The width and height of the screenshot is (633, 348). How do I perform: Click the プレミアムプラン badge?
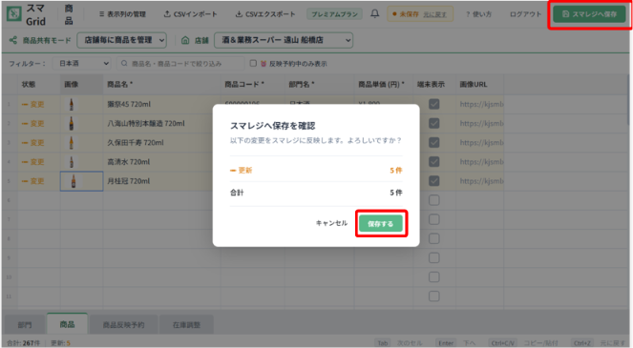click(x=334, y=14)
